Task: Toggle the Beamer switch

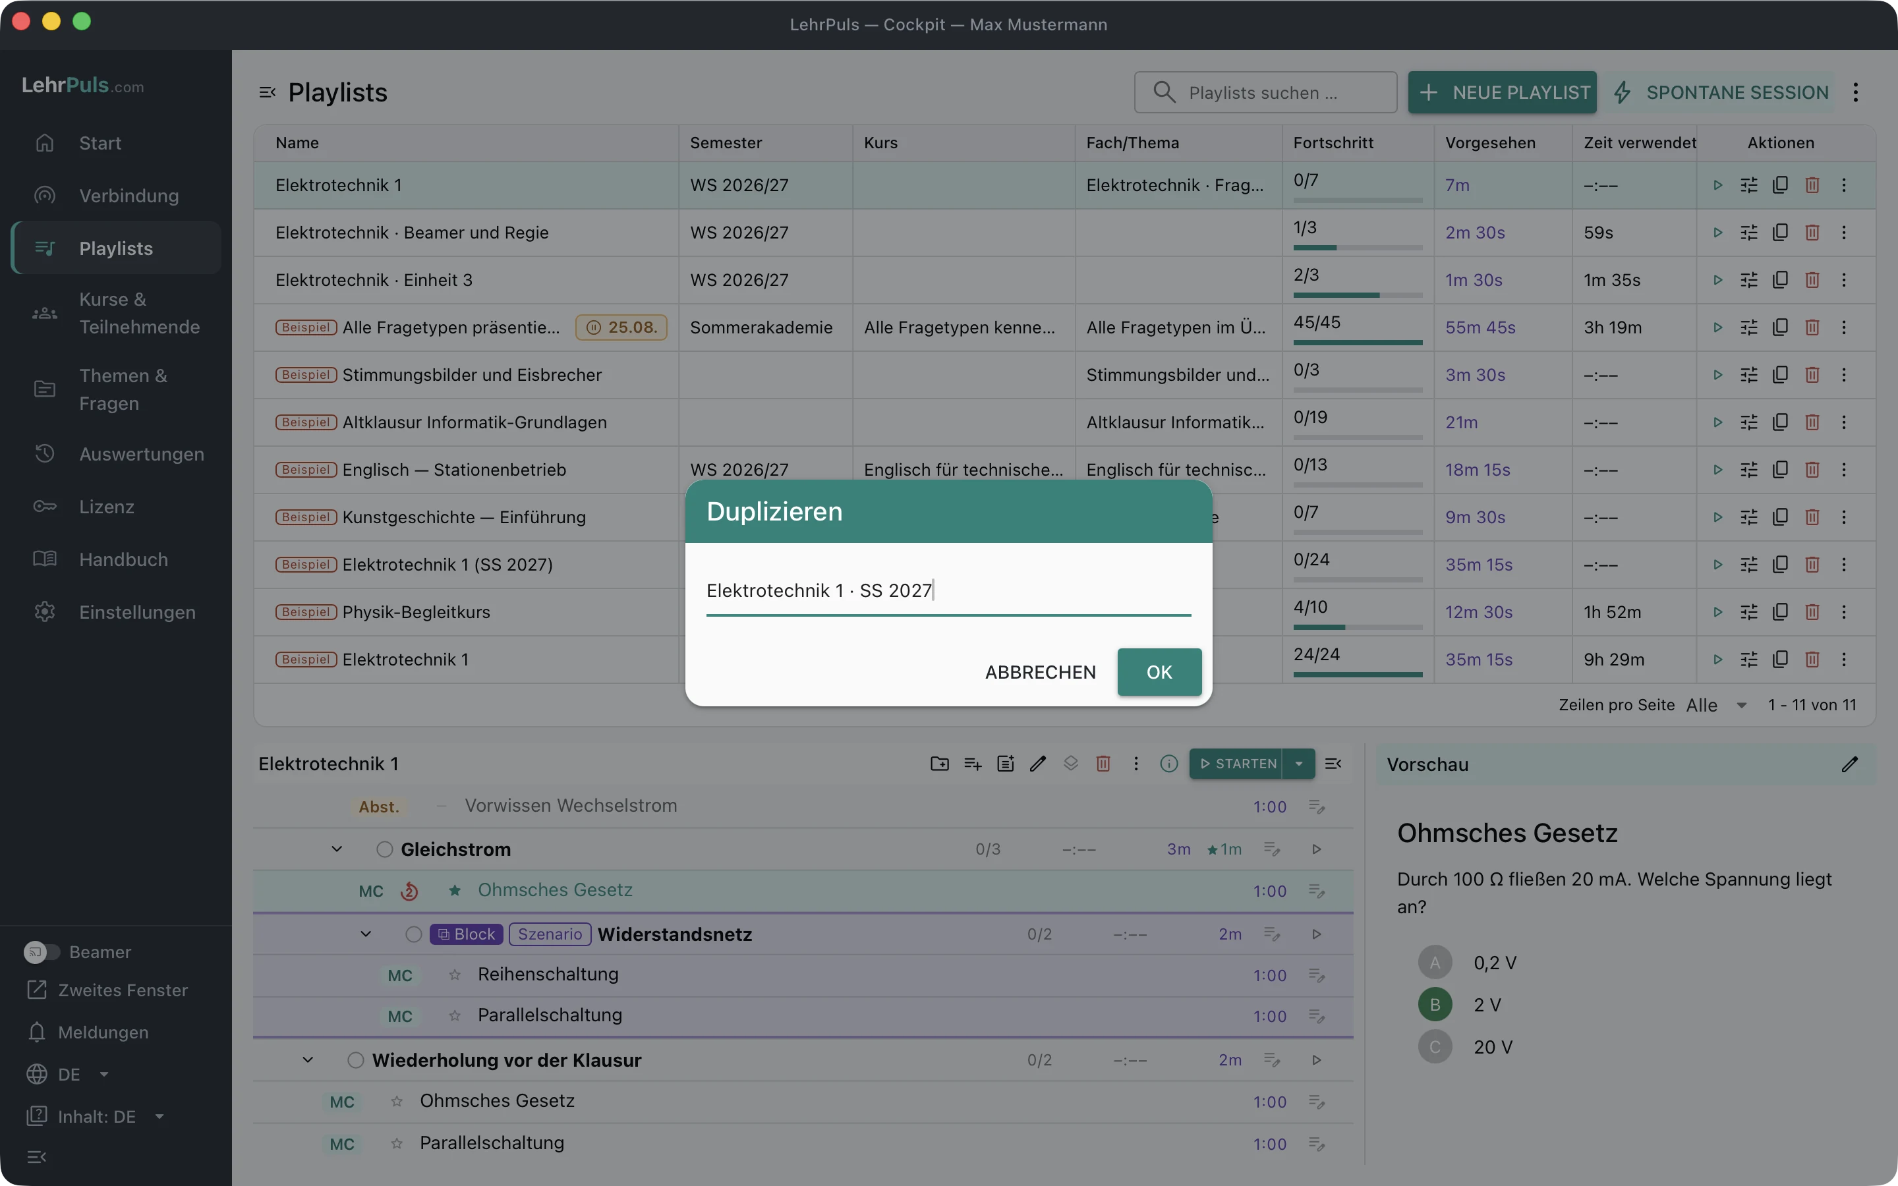Action: click(42, 951)
